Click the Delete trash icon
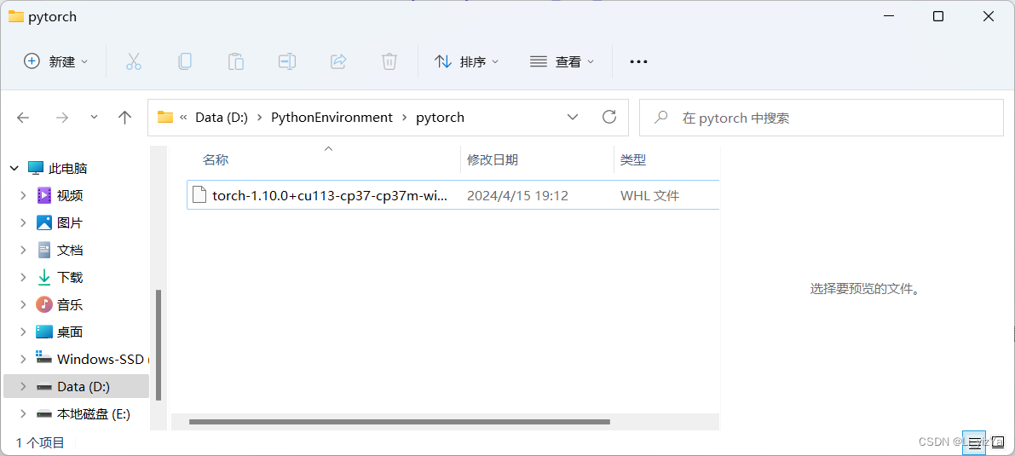 pyautogui.click(x=389, y=61)
